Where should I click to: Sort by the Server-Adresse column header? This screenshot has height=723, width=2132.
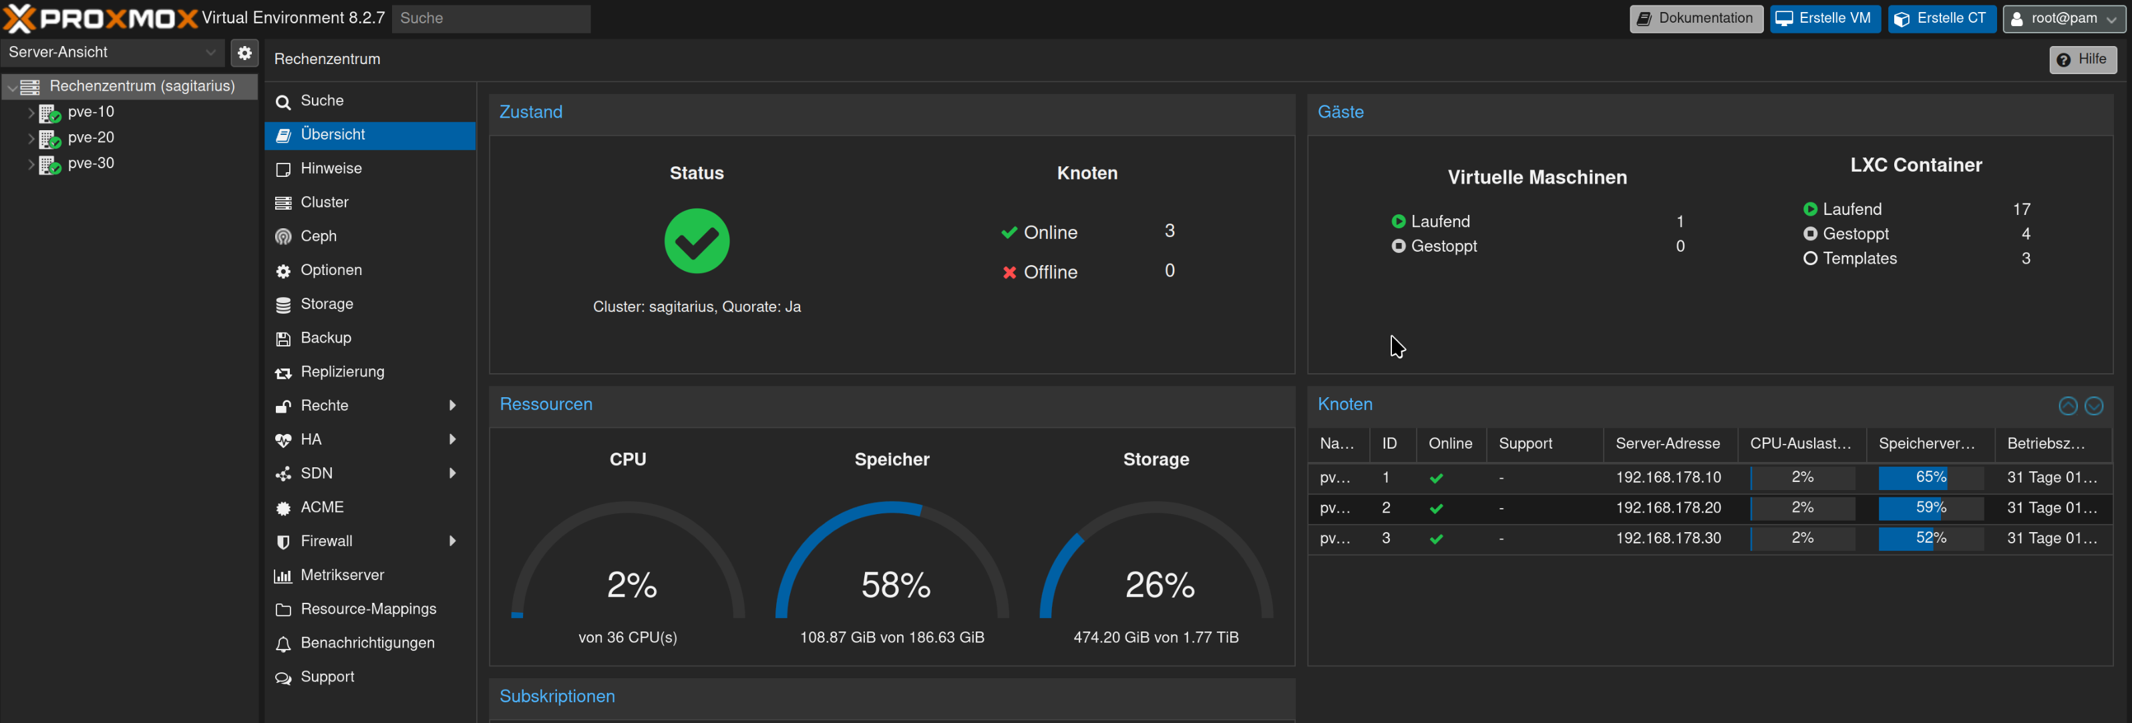coord(1669,444)
